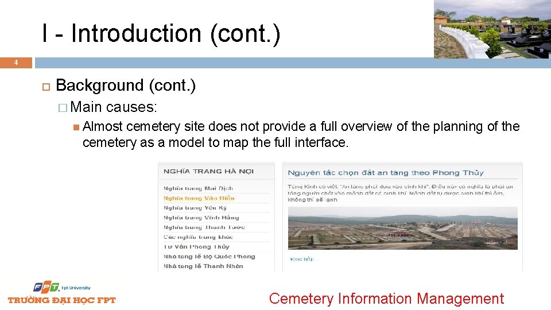551x310 pixels.
Task: Open the Nghĩa trang Yên Kỳ link
Action: (195, 208)
